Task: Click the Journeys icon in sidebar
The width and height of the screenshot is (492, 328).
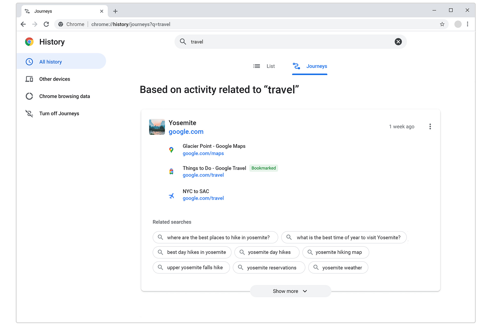Action: click(x=29, y=113)
